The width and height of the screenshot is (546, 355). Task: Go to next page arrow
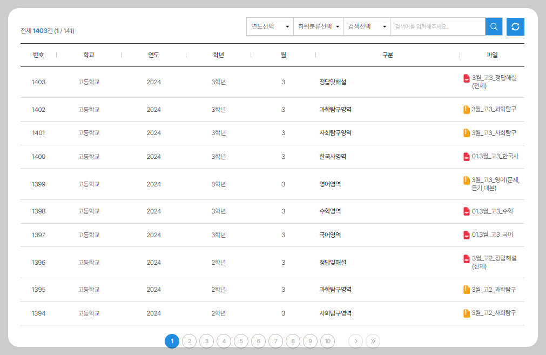coord(355,341)
